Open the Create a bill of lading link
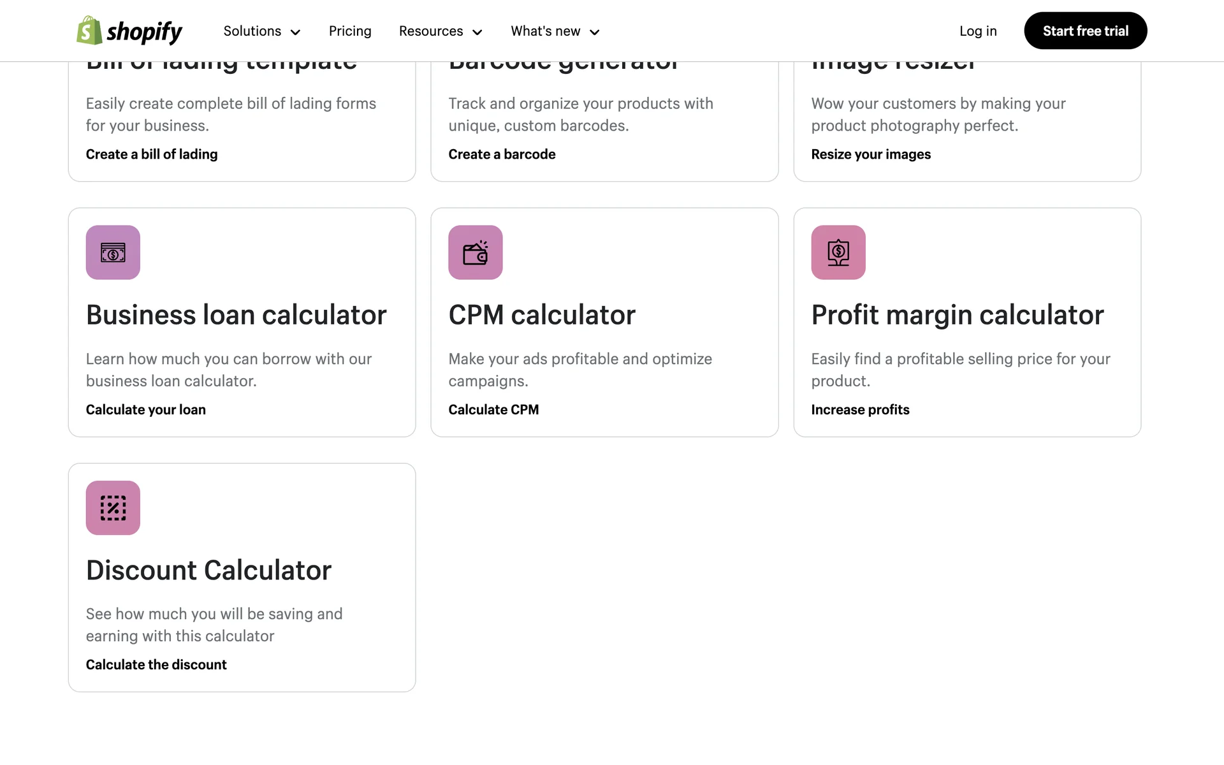This screenshot has width=1224, height=765. click(x=152, y=154)
